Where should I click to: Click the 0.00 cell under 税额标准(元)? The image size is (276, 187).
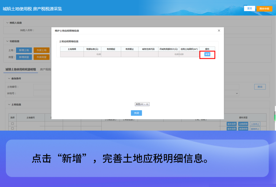92,54
